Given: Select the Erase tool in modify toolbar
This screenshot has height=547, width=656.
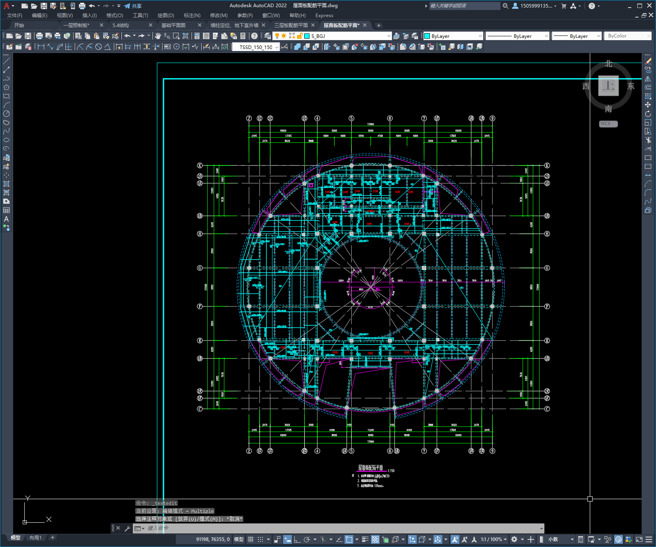Looking at the screenshot, I should click(648, 61).
